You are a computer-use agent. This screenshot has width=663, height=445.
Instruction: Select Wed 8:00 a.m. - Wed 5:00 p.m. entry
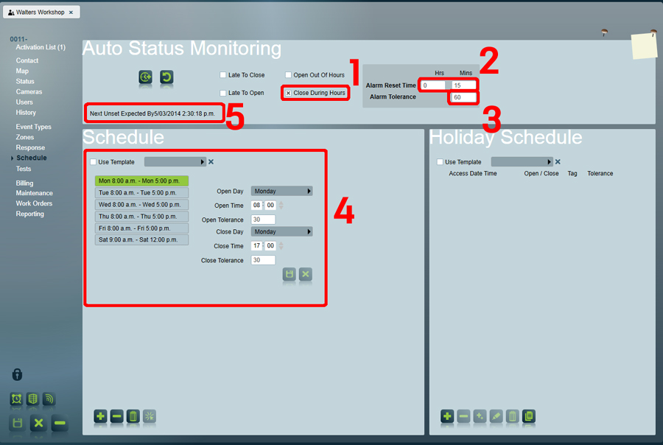[x=141, y=204]
